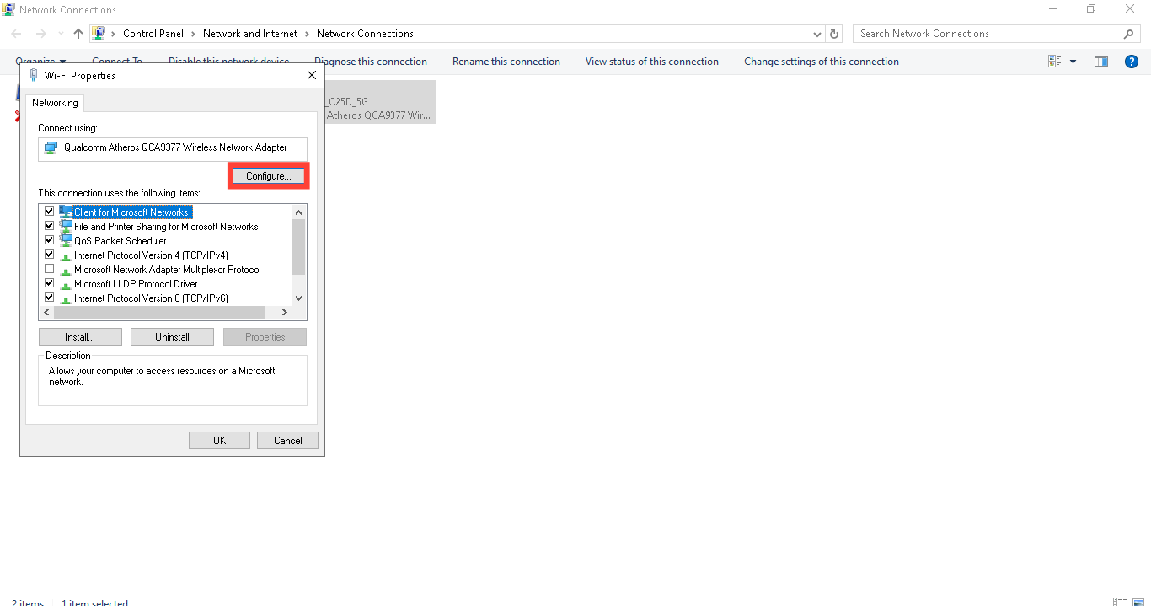Click the Install... button
The width and height of the screenshot is (1151, 606).
click(80, 337)
